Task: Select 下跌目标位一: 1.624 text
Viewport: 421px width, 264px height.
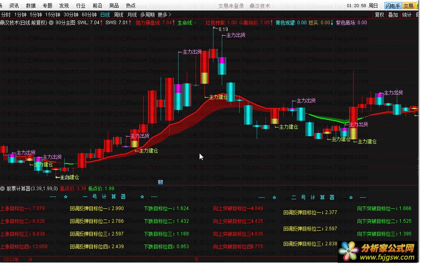Action: point(166,208)
